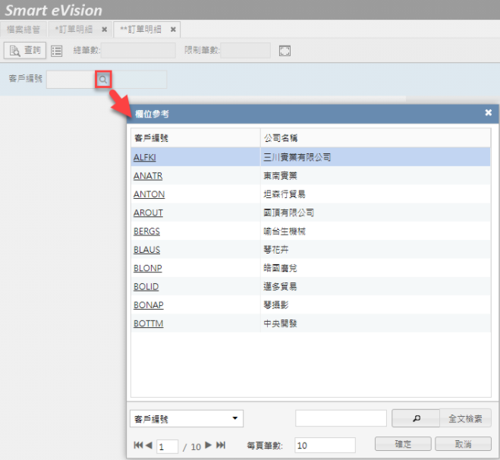Click the 每頁筆數 rows-per-page field
The image size is (500, 460).
324,446
